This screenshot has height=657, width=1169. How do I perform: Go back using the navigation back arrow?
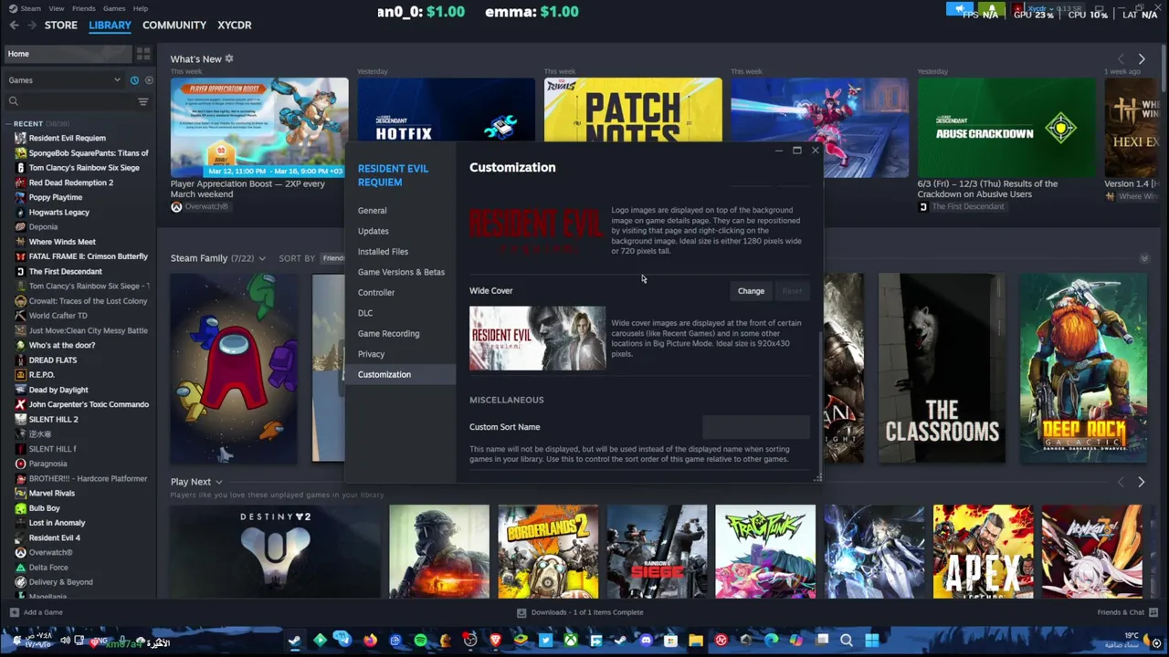[x=14, y=26]
